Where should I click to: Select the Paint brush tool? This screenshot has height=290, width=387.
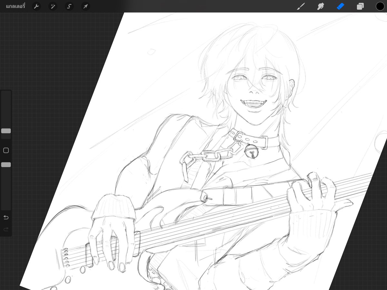point(301,6)
